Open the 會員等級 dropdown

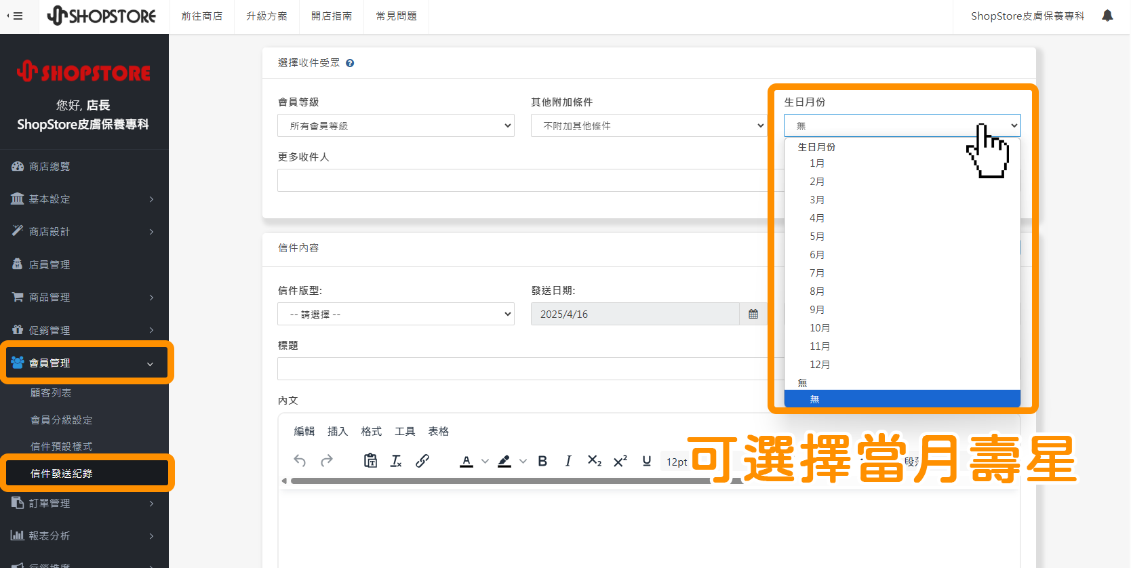[396, 125]
